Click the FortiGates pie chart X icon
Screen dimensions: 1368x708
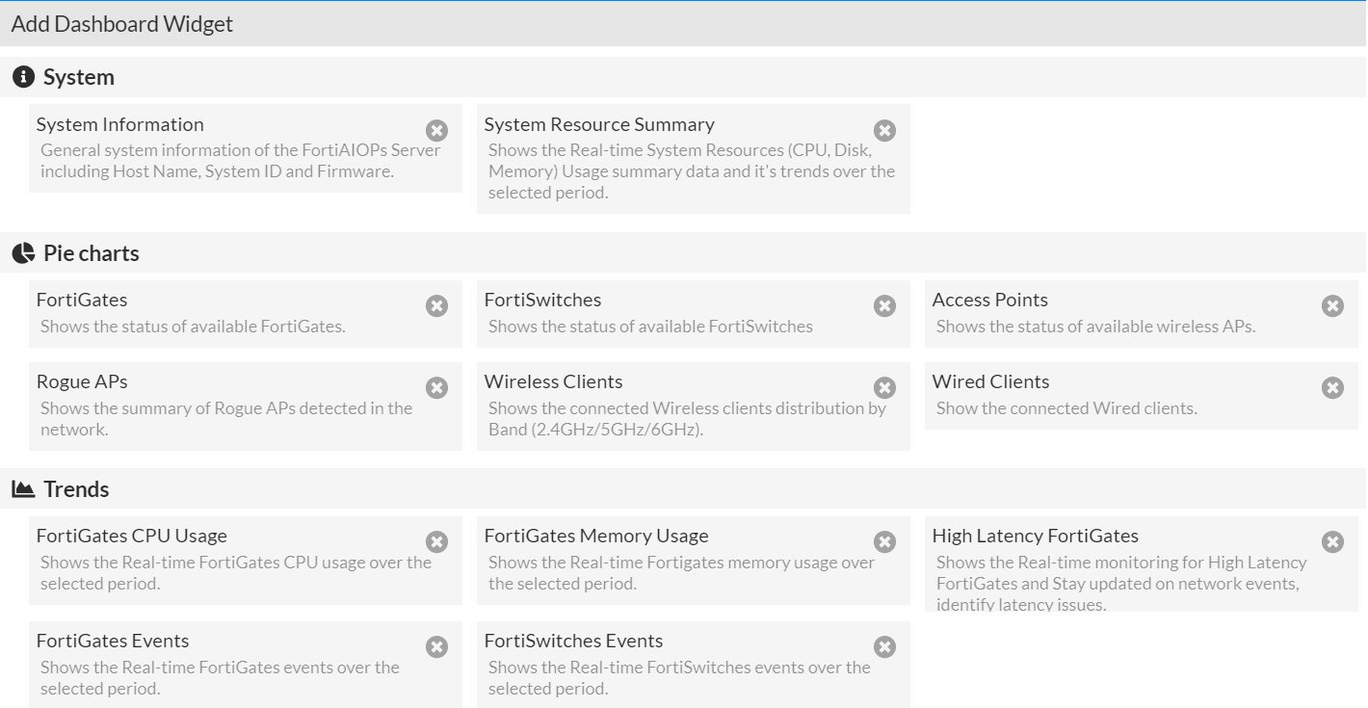pos(436,305)
